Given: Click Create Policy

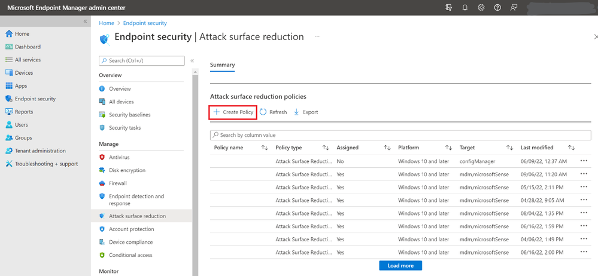Looking at the screenshot, I should pos(233,112).
